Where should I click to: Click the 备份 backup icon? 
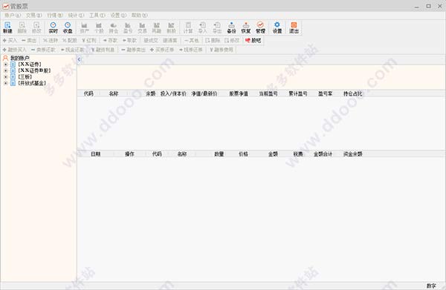(x=231, y=27)
